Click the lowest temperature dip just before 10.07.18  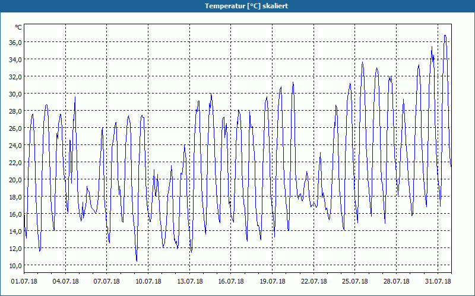pyautogui.click(x=137, y=260)
